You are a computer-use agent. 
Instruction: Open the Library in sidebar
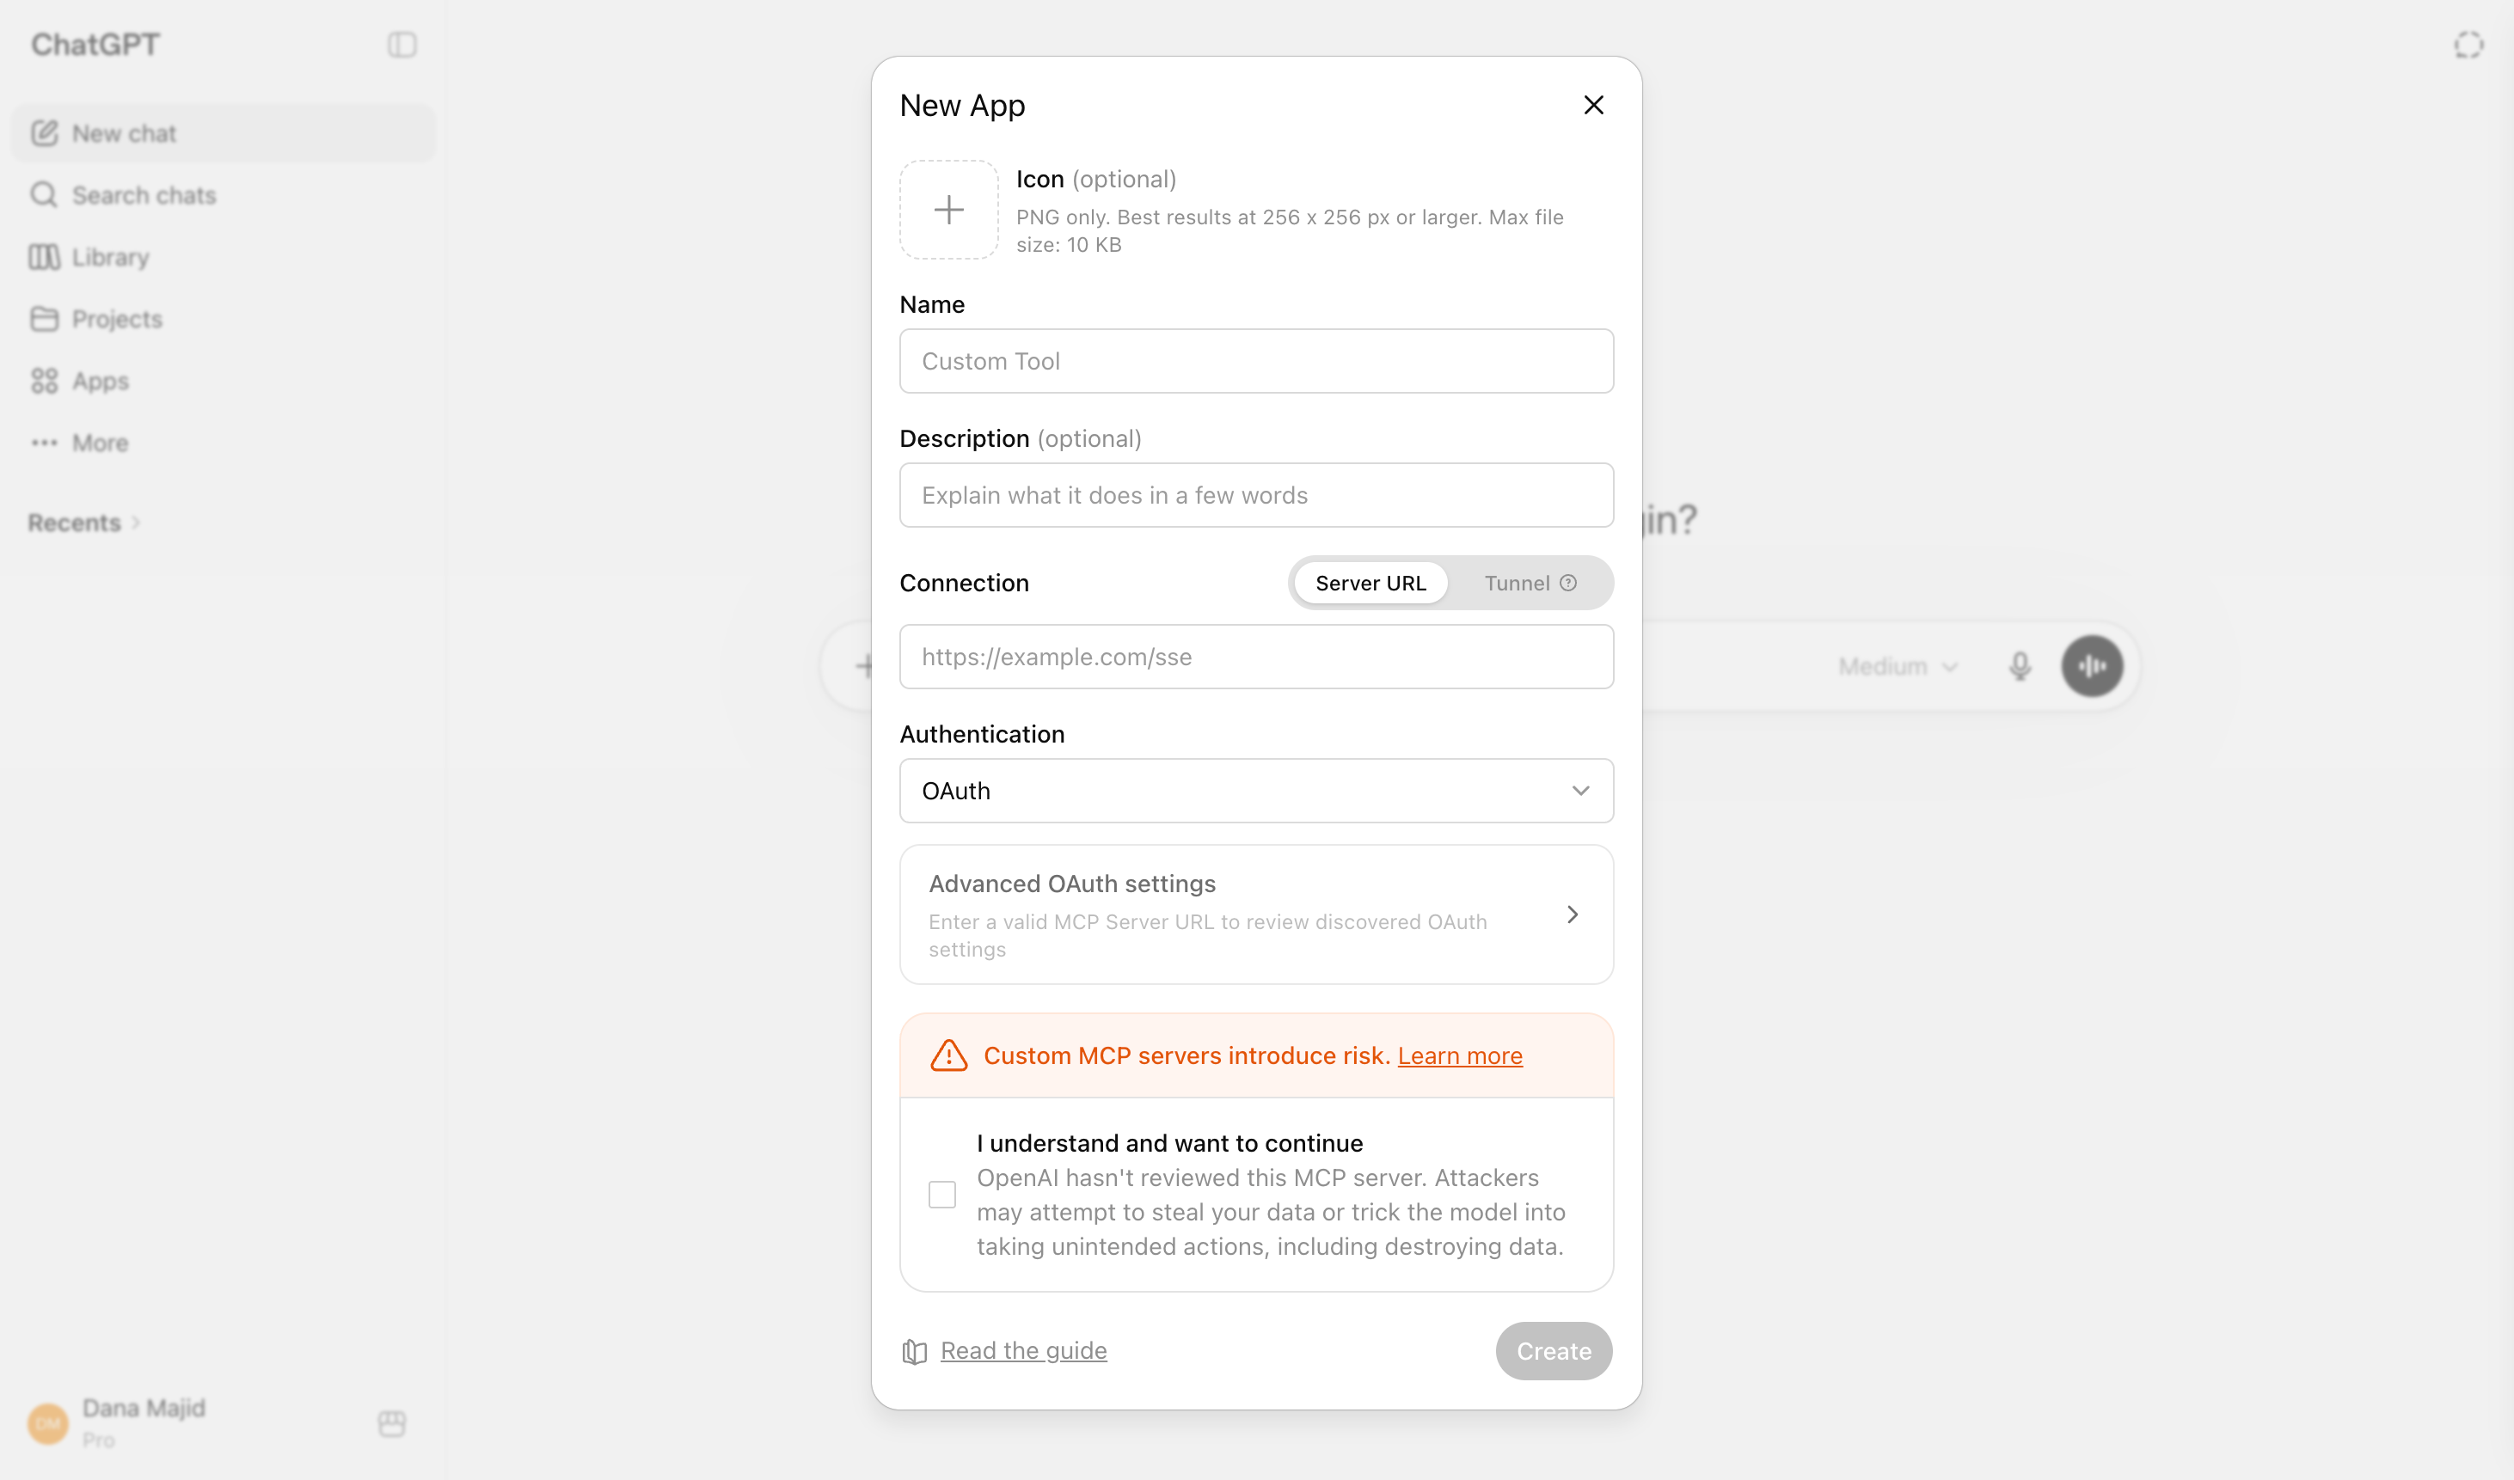tap(224, 257)
